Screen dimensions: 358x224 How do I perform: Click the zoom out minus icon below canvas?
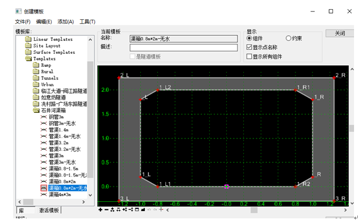106,210
